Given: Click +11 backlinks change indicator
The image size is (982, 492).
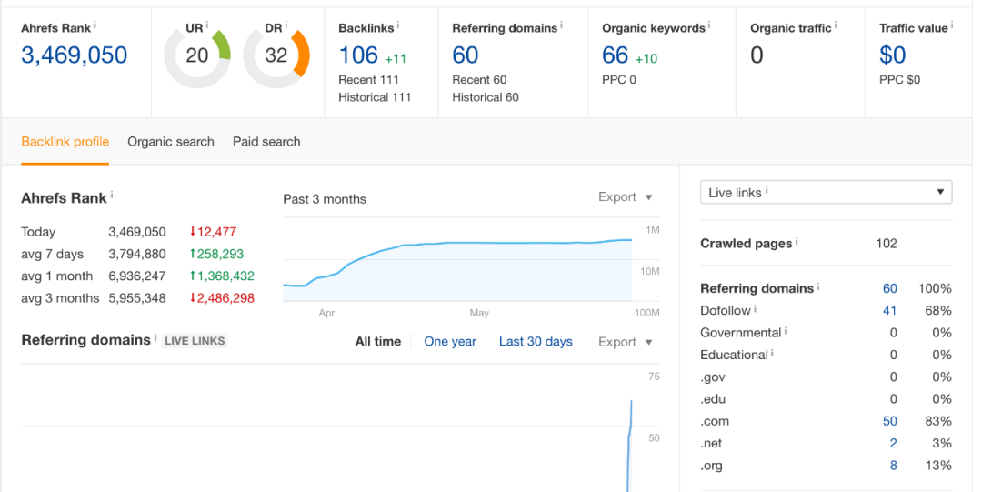Looking at the screenshot, I should click(396, 59).
